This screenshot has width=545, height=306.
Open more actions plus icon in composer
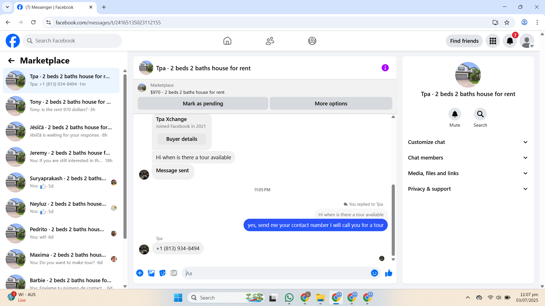[140, 273]
